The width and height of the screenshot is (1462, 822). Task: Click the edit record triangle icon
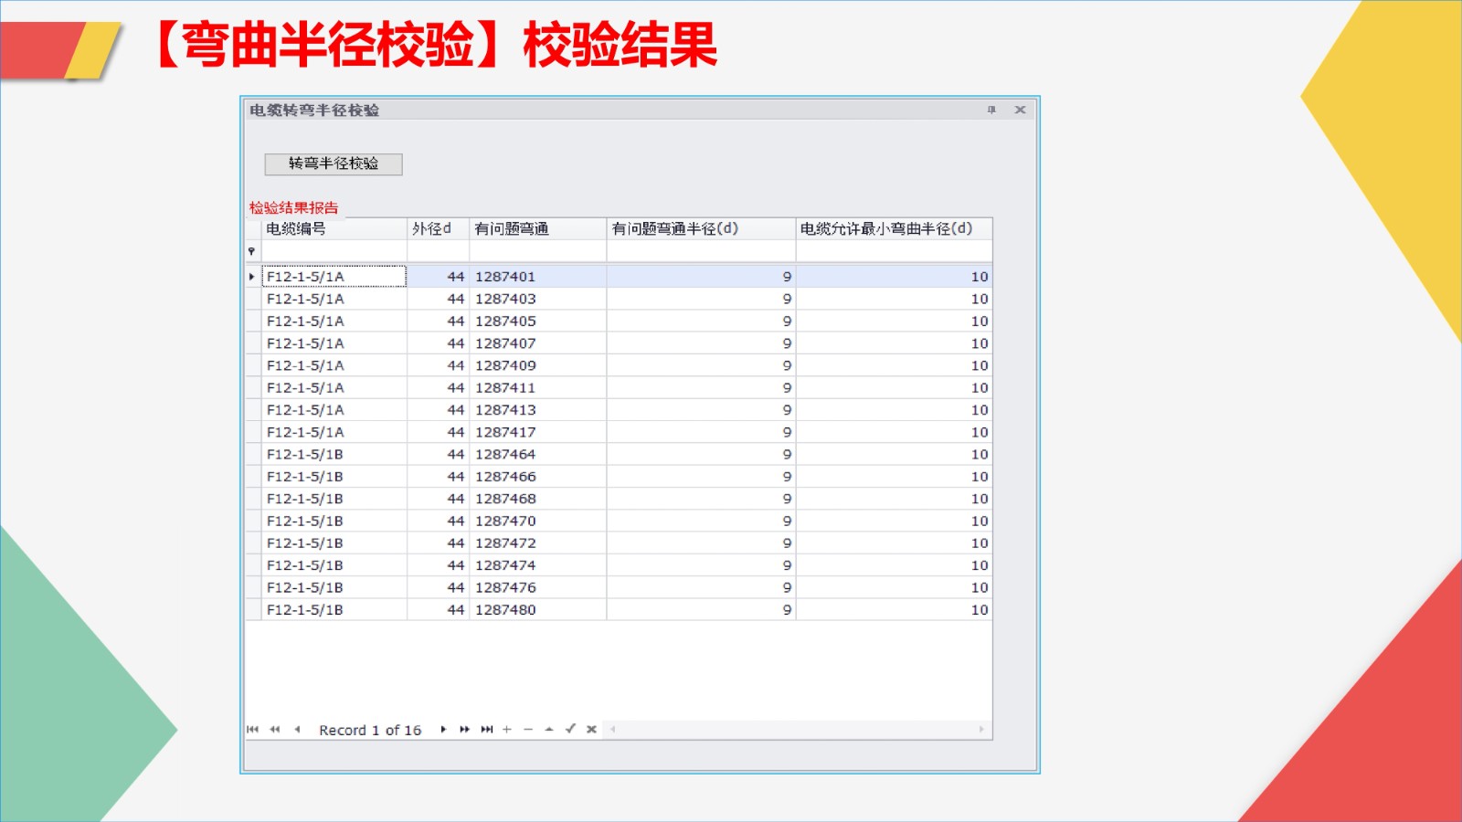point(549,729)
